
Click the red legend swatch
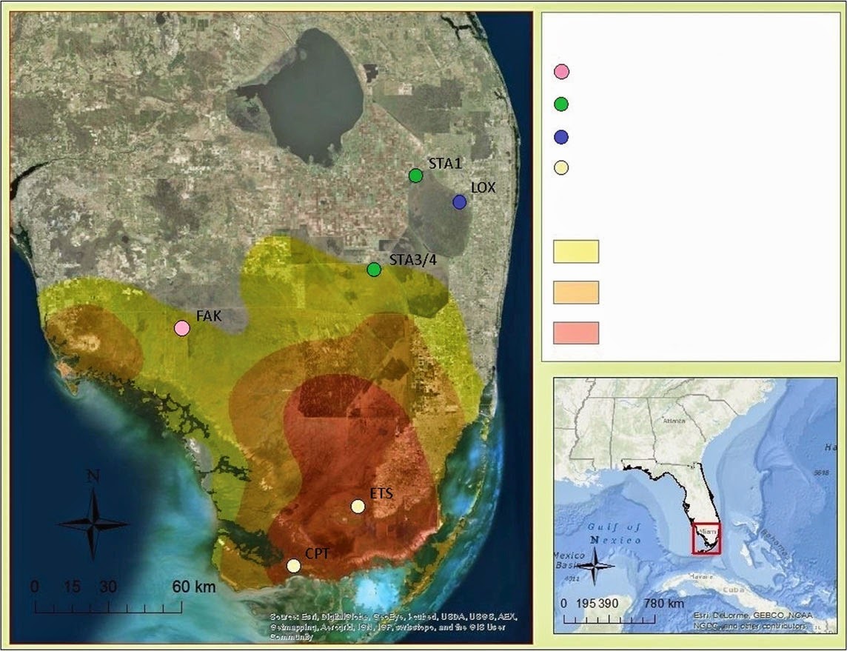coord(576,333)
